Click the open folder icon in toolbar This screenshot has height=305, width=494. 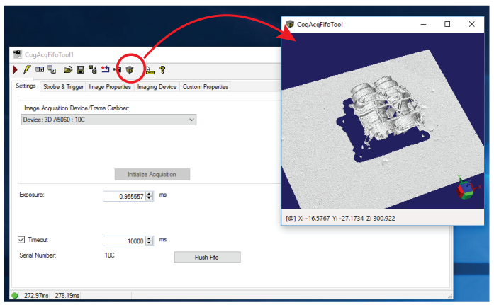point(68,69)
